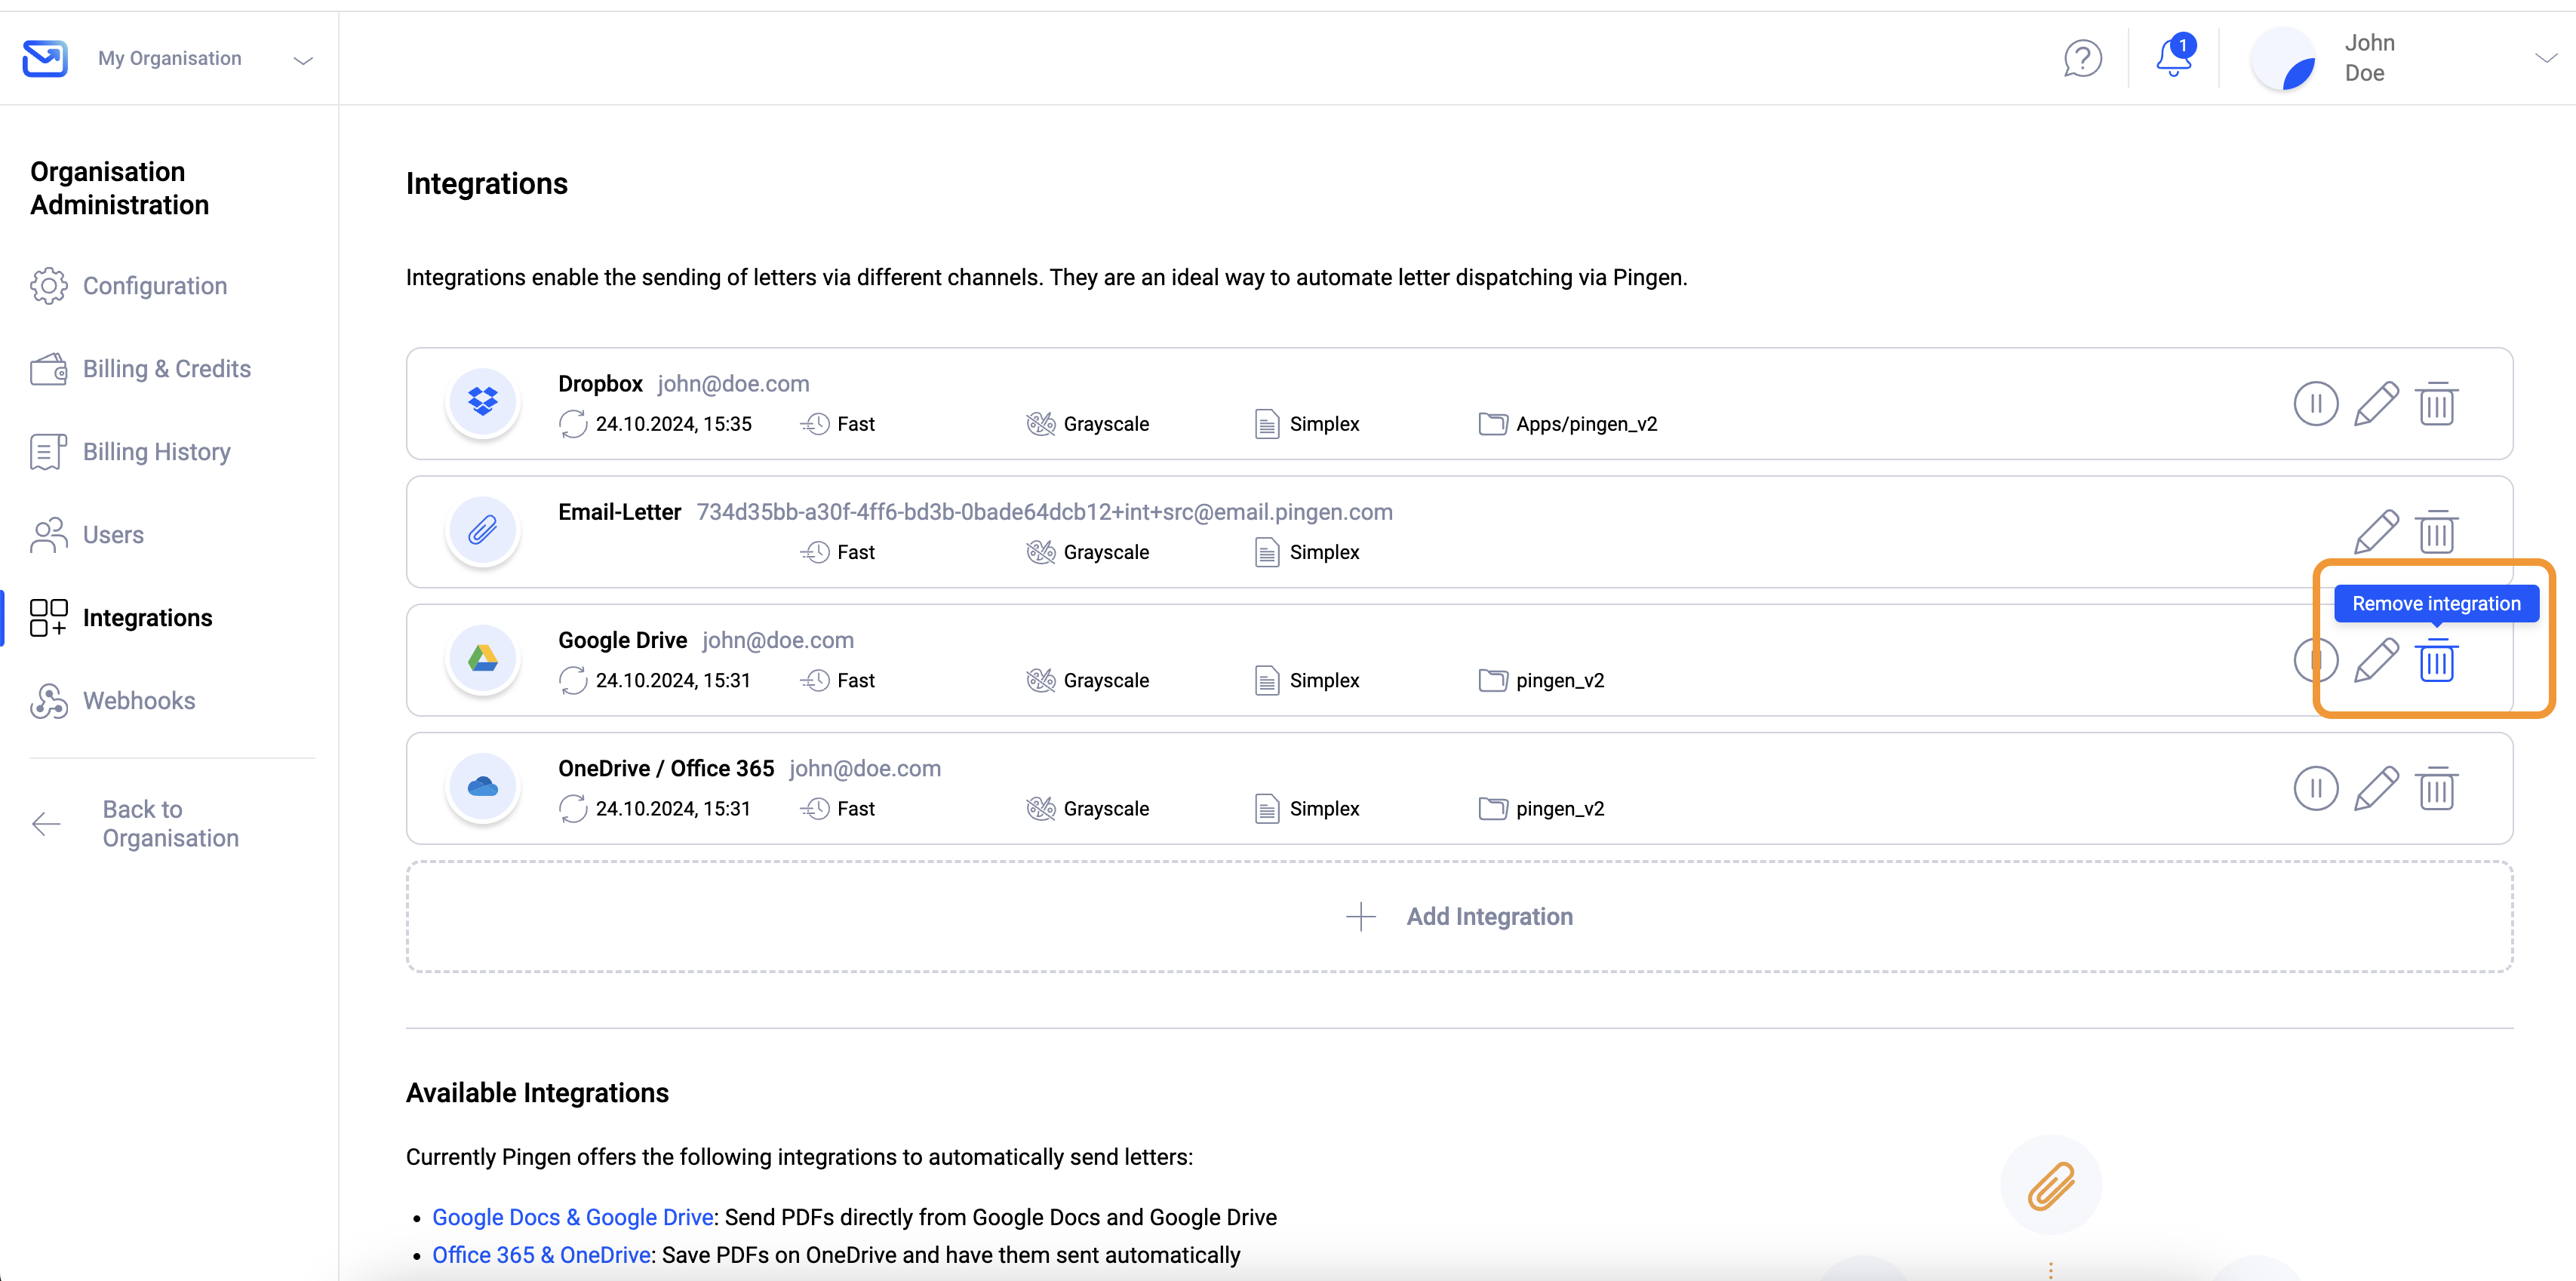Screen dimensions: 2576x1281
Task: Click Simplex in the Email-Letter row
Action: pyautogui.click(x=1307, y=552)
